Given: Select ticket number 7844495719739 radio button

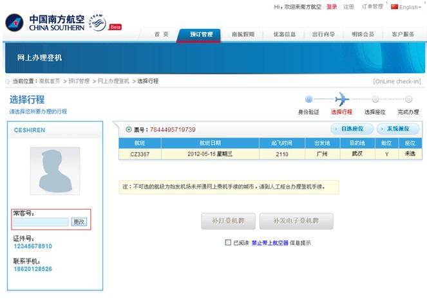Looking at the screenshot, I should [129, 129].
